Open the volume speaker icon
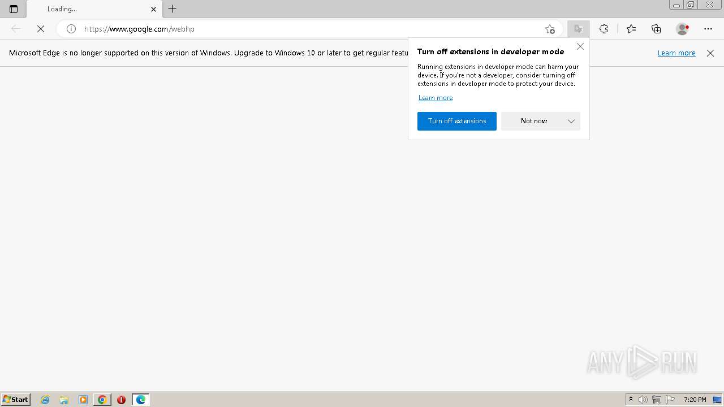 coord(643,400)
